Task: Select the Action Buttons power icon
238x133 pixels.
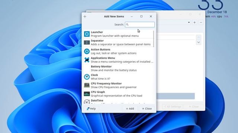Action: 87,51
